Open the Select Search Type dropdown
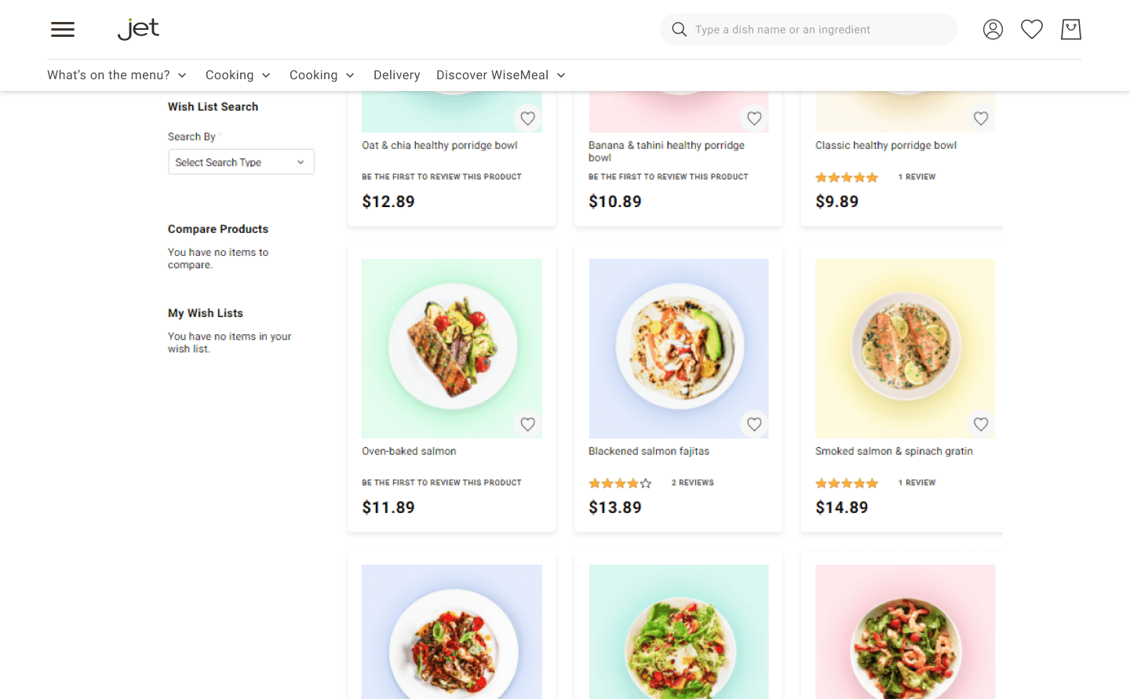The image size is (1130, 699). [241, 162]
